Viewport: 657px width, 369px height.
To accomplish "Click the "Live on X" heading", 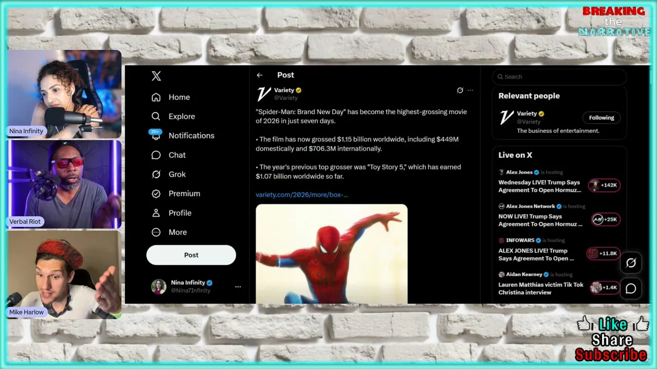I will tap(515, 155).
